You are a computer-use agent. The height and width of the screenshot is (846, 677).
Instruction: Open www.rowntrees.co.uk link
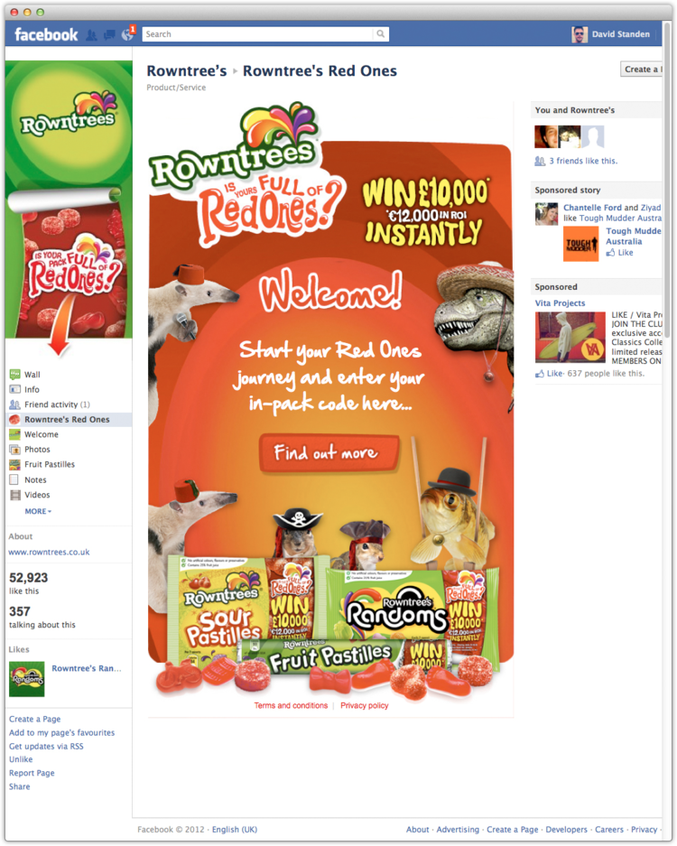click(49, 552)
